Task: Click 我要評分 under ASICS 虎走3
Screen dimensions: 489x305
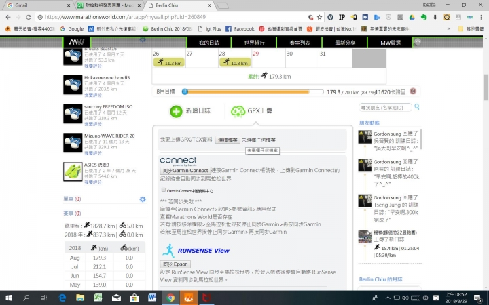Action: [93, 182]
